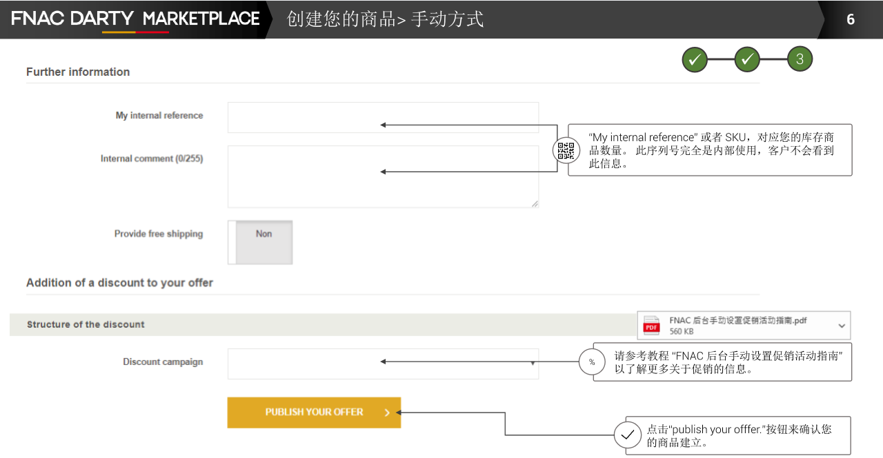The image size is (883, 458).
Task: Open the red PDF file icon
Action: pyautogui.click(x=651, y=326)
